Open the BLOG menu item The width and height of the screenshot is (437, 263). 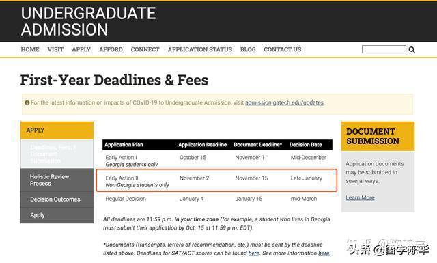click(x=248, y=49)
